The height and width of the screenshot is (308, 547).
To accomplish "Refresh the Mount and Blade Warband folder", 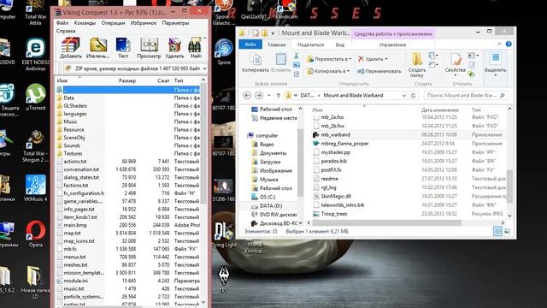I will pyautogui.click(x=414, y=95).
